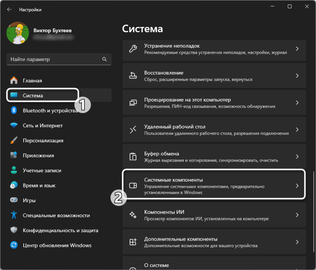Click the Bluetooth и устройства icon
Viewport: 316px width, 270px height.
14,111
